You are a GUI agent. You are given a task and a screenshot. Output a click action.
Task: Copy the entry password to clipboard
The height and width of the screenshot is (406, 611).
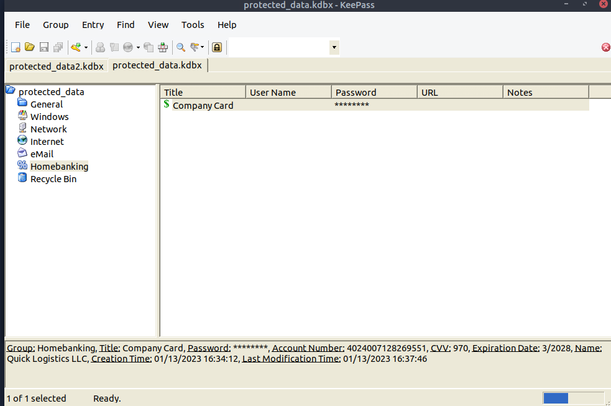(x=114, y=47)
